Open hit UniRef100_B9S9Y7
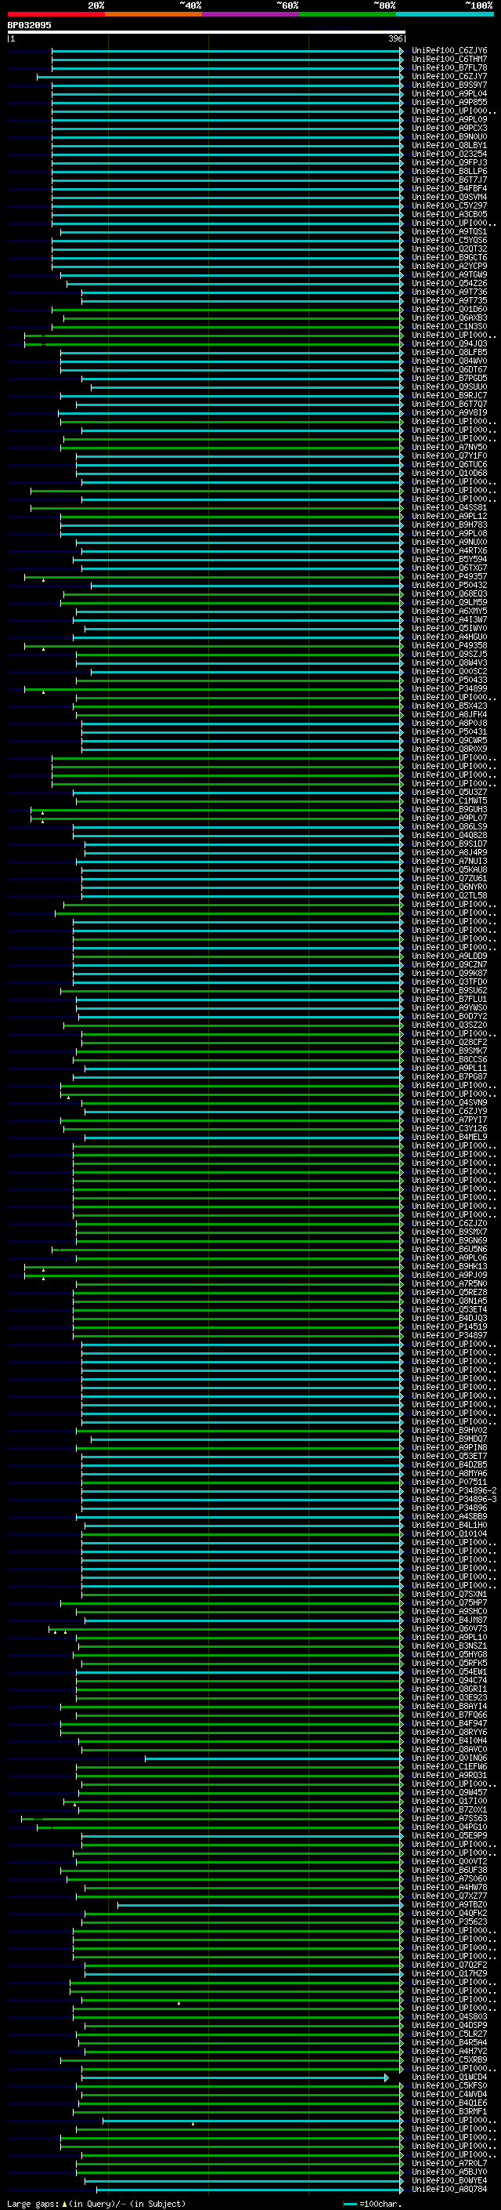The height and width of the screenshot is (2210, 501). (449, 85)
